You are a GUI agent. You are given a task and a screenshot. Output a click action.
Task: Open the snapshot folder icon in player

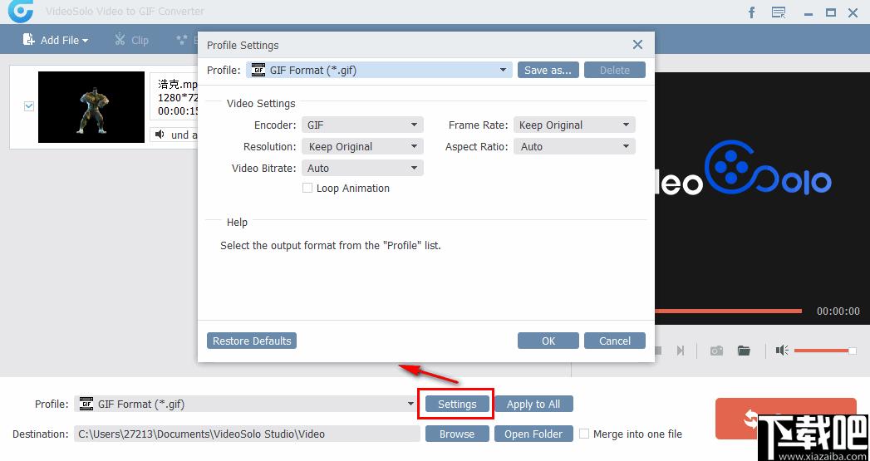tap(744, 351)
